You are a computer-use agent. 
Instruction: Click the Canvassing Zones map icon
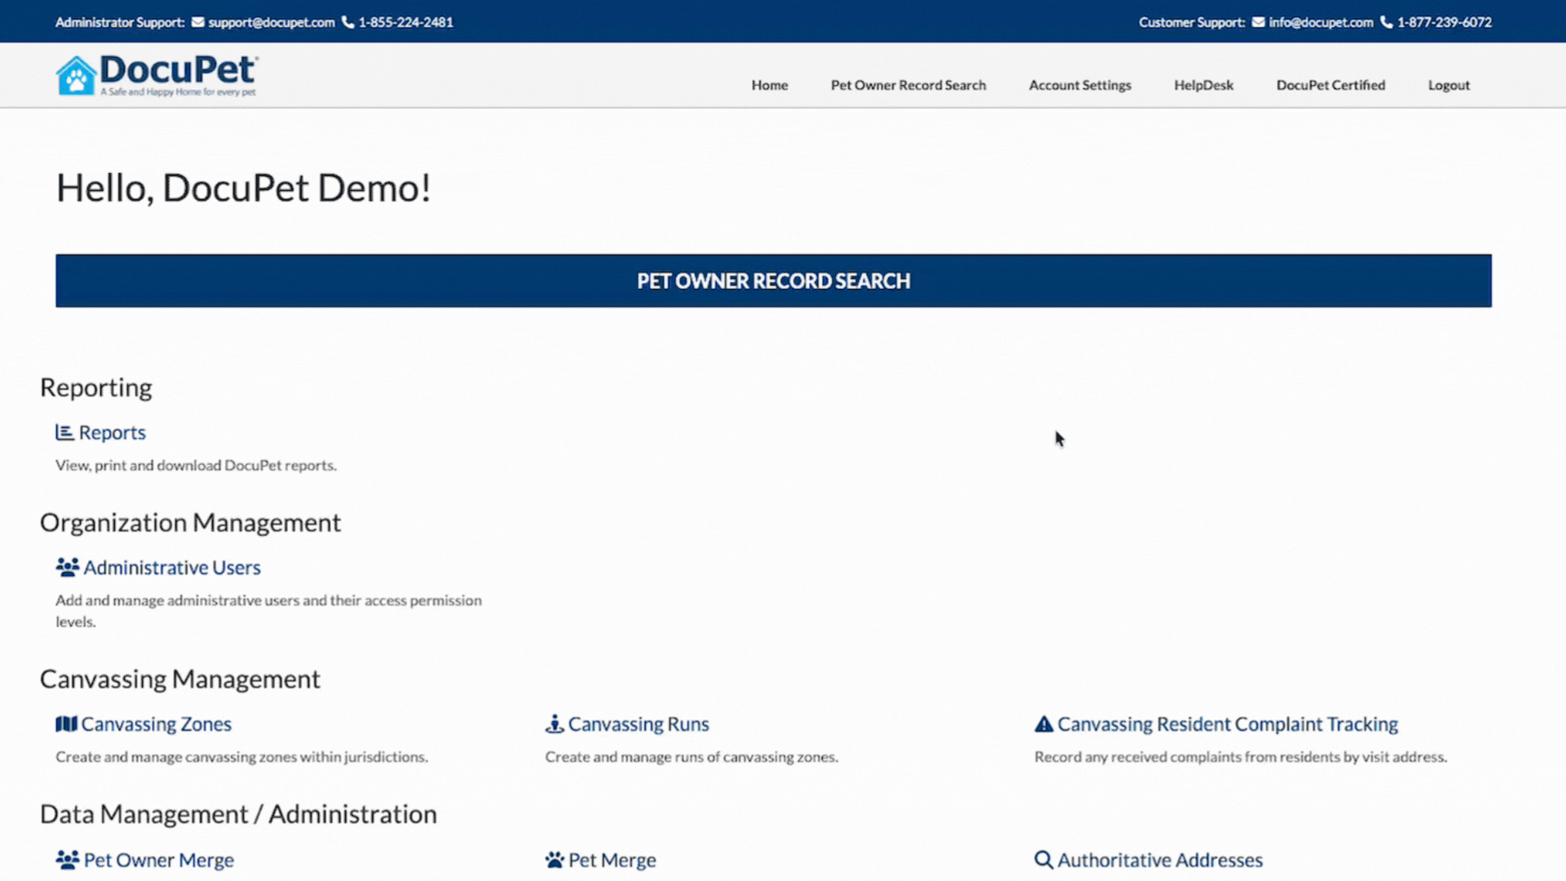point(66,724)
